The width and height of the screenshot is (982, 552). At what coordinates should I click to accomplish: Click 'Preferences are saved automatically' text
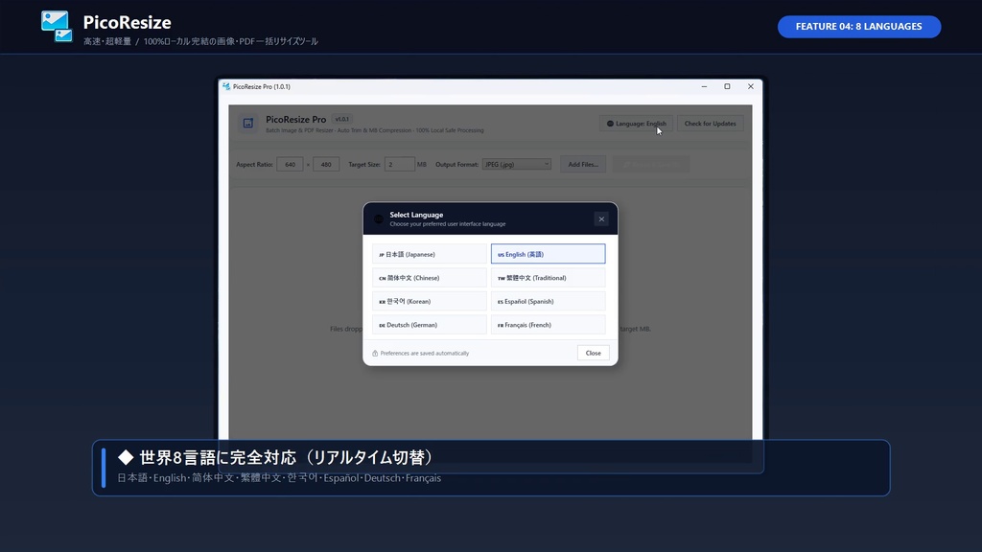(x=425, y=354)
